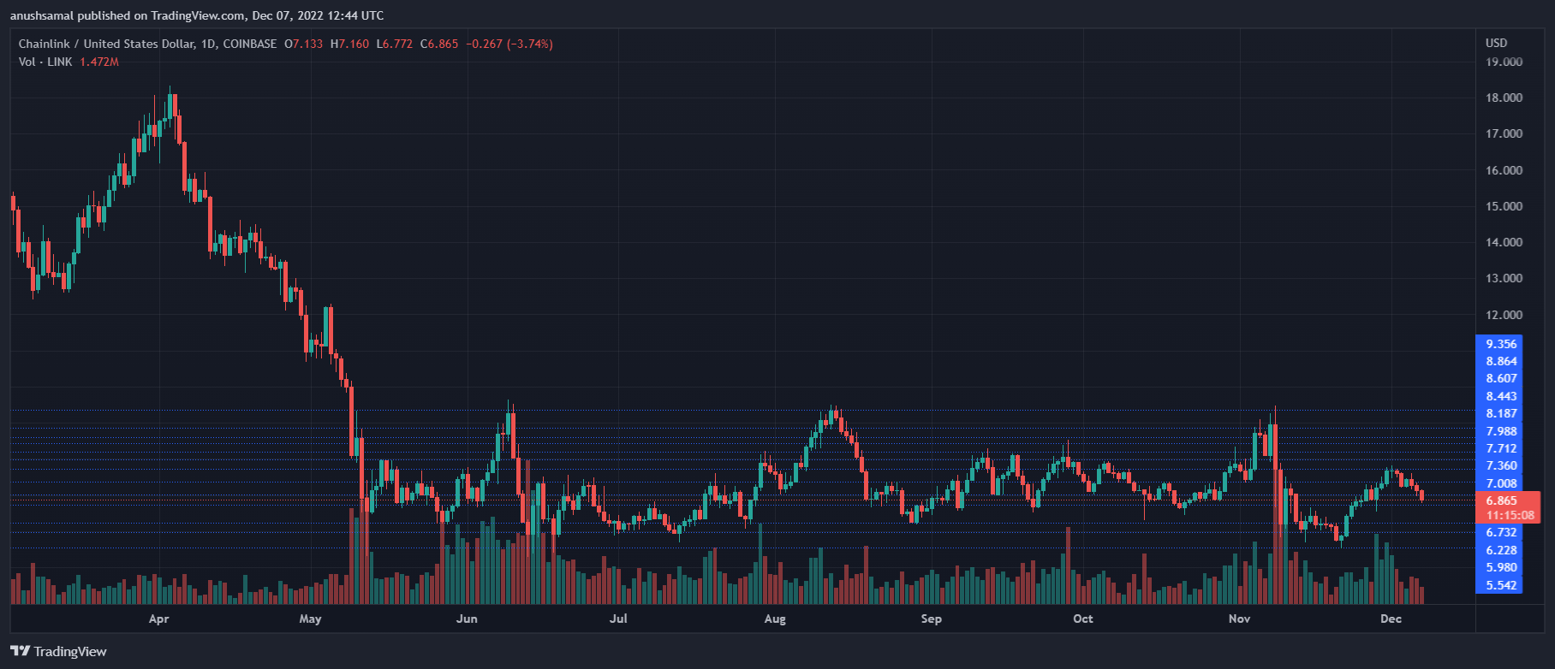Click the 1.472M volume value
The image size is (1555, 669).
click(99, 62)
